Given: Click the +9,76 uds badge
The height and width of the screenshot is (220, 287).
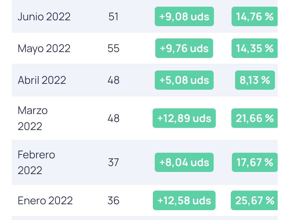Looking at the screenshot, I should coord(184,48).
